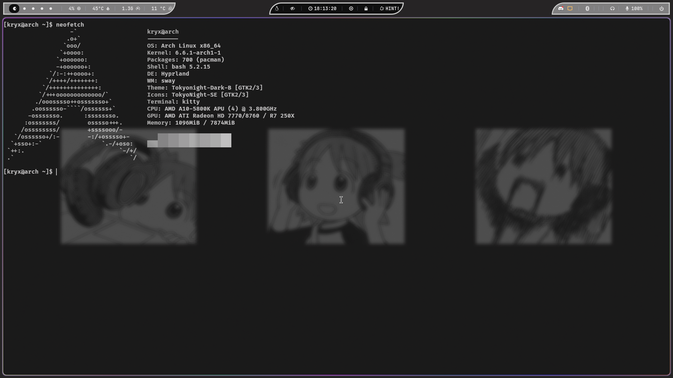Click the 4% CPU usage module

pyautogui.click(x=75, y=8)
